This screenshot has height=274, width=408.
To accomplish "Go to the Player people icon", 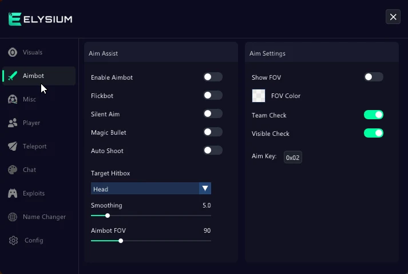I will click(x=13, y=123).
